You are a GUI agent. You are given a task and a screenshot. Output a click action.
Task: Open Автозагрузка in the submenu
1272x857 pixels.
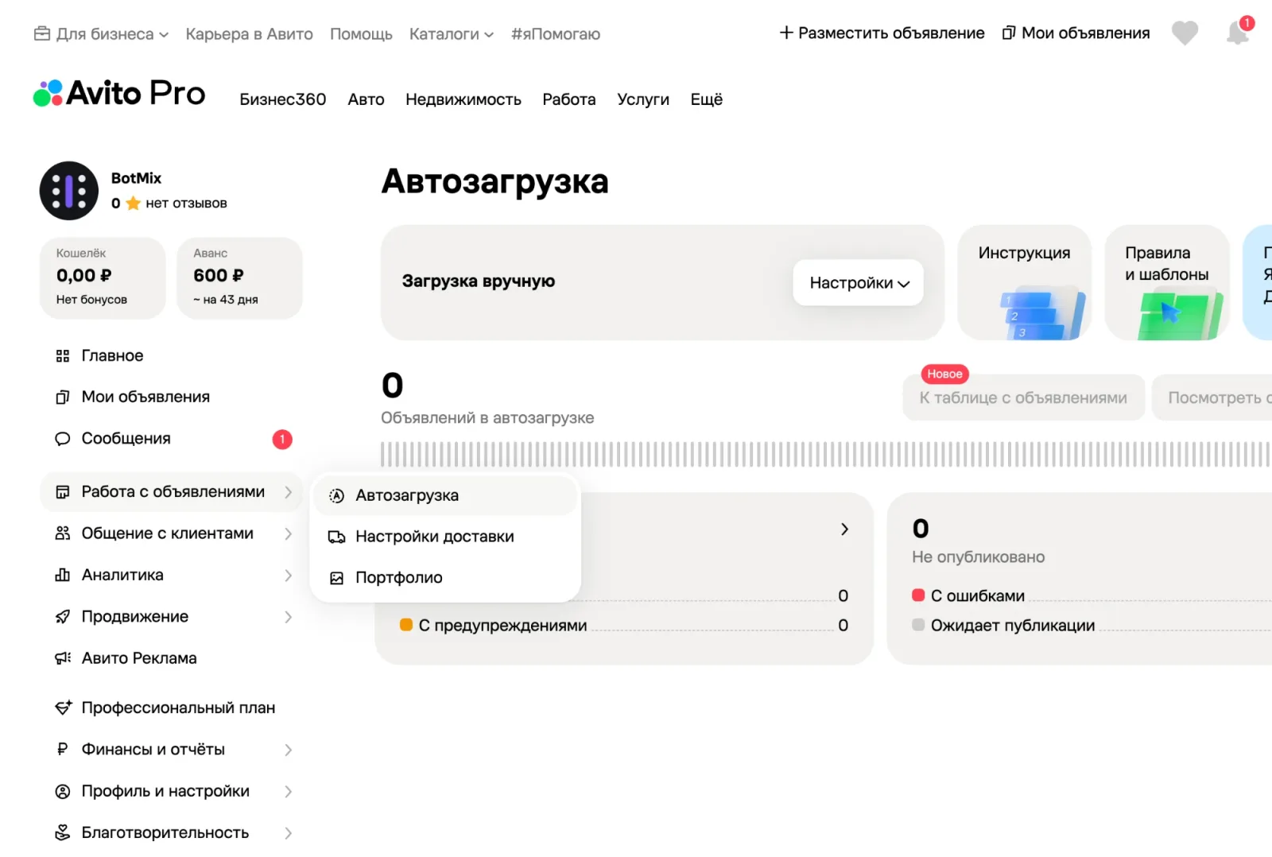point(444,495)
